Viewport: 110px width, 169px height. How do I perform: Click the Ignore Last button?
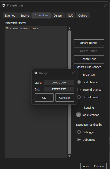pyautogui.click(x=89, y=59)
